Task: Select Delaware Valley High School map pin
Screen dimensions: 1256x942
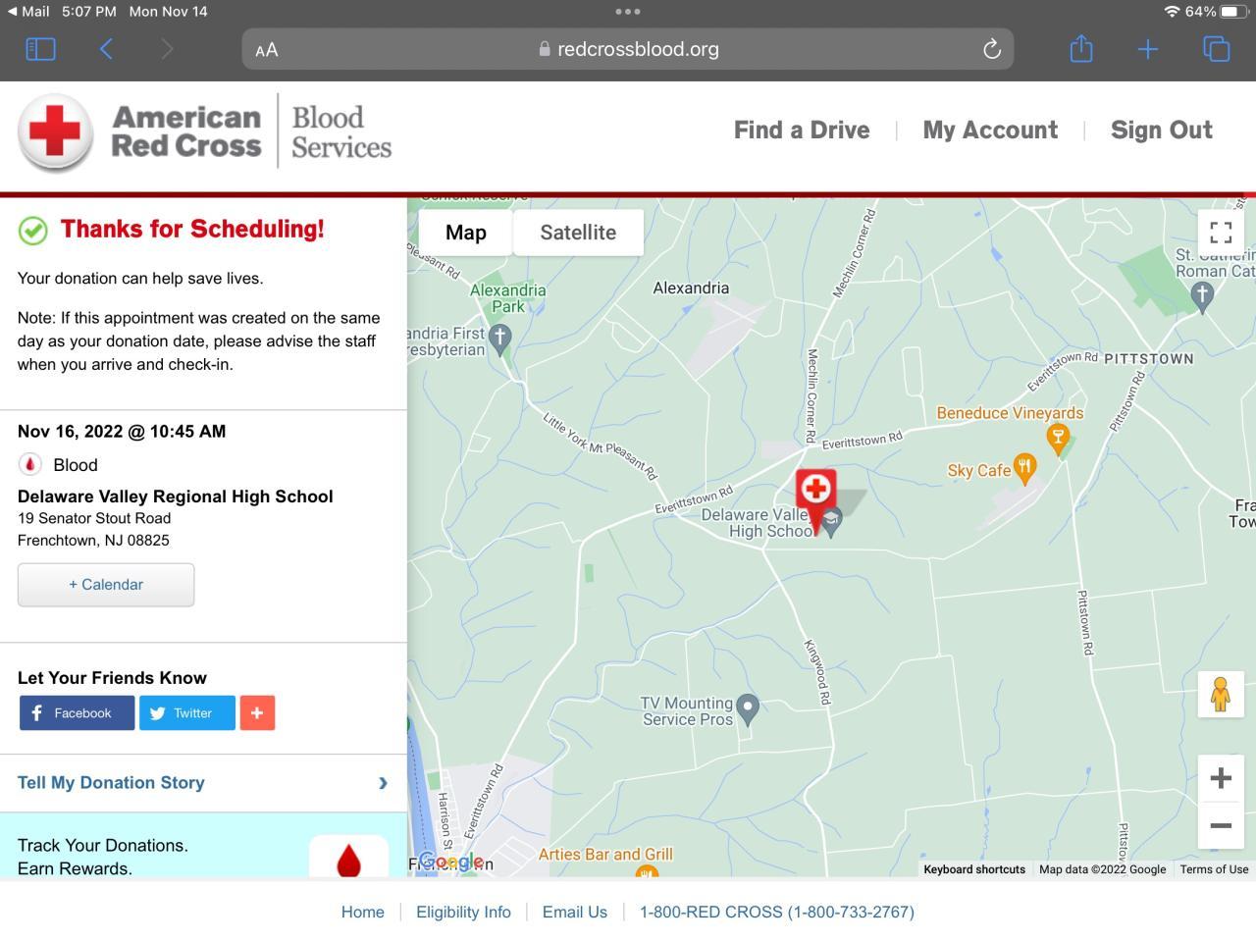Action: [x=831, y=522]
